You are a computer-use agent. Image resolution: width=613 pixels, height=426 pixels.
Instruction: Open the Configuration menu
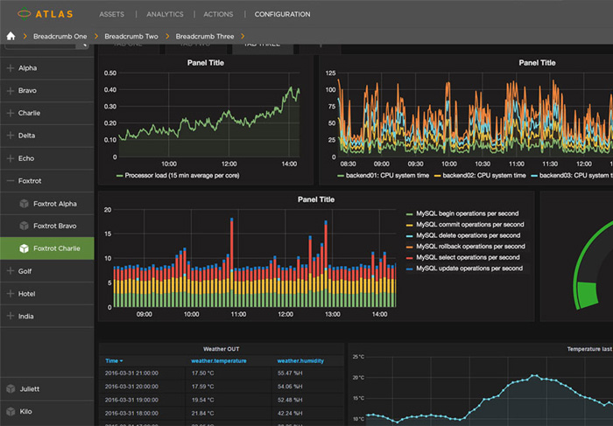pos(282,15)
